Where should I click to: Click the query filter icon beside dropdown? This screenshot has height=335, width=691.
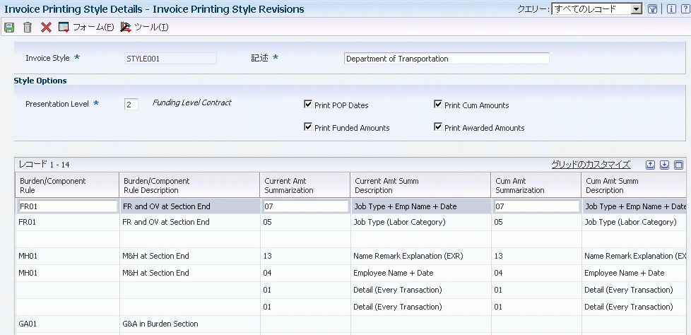(652, 9)
